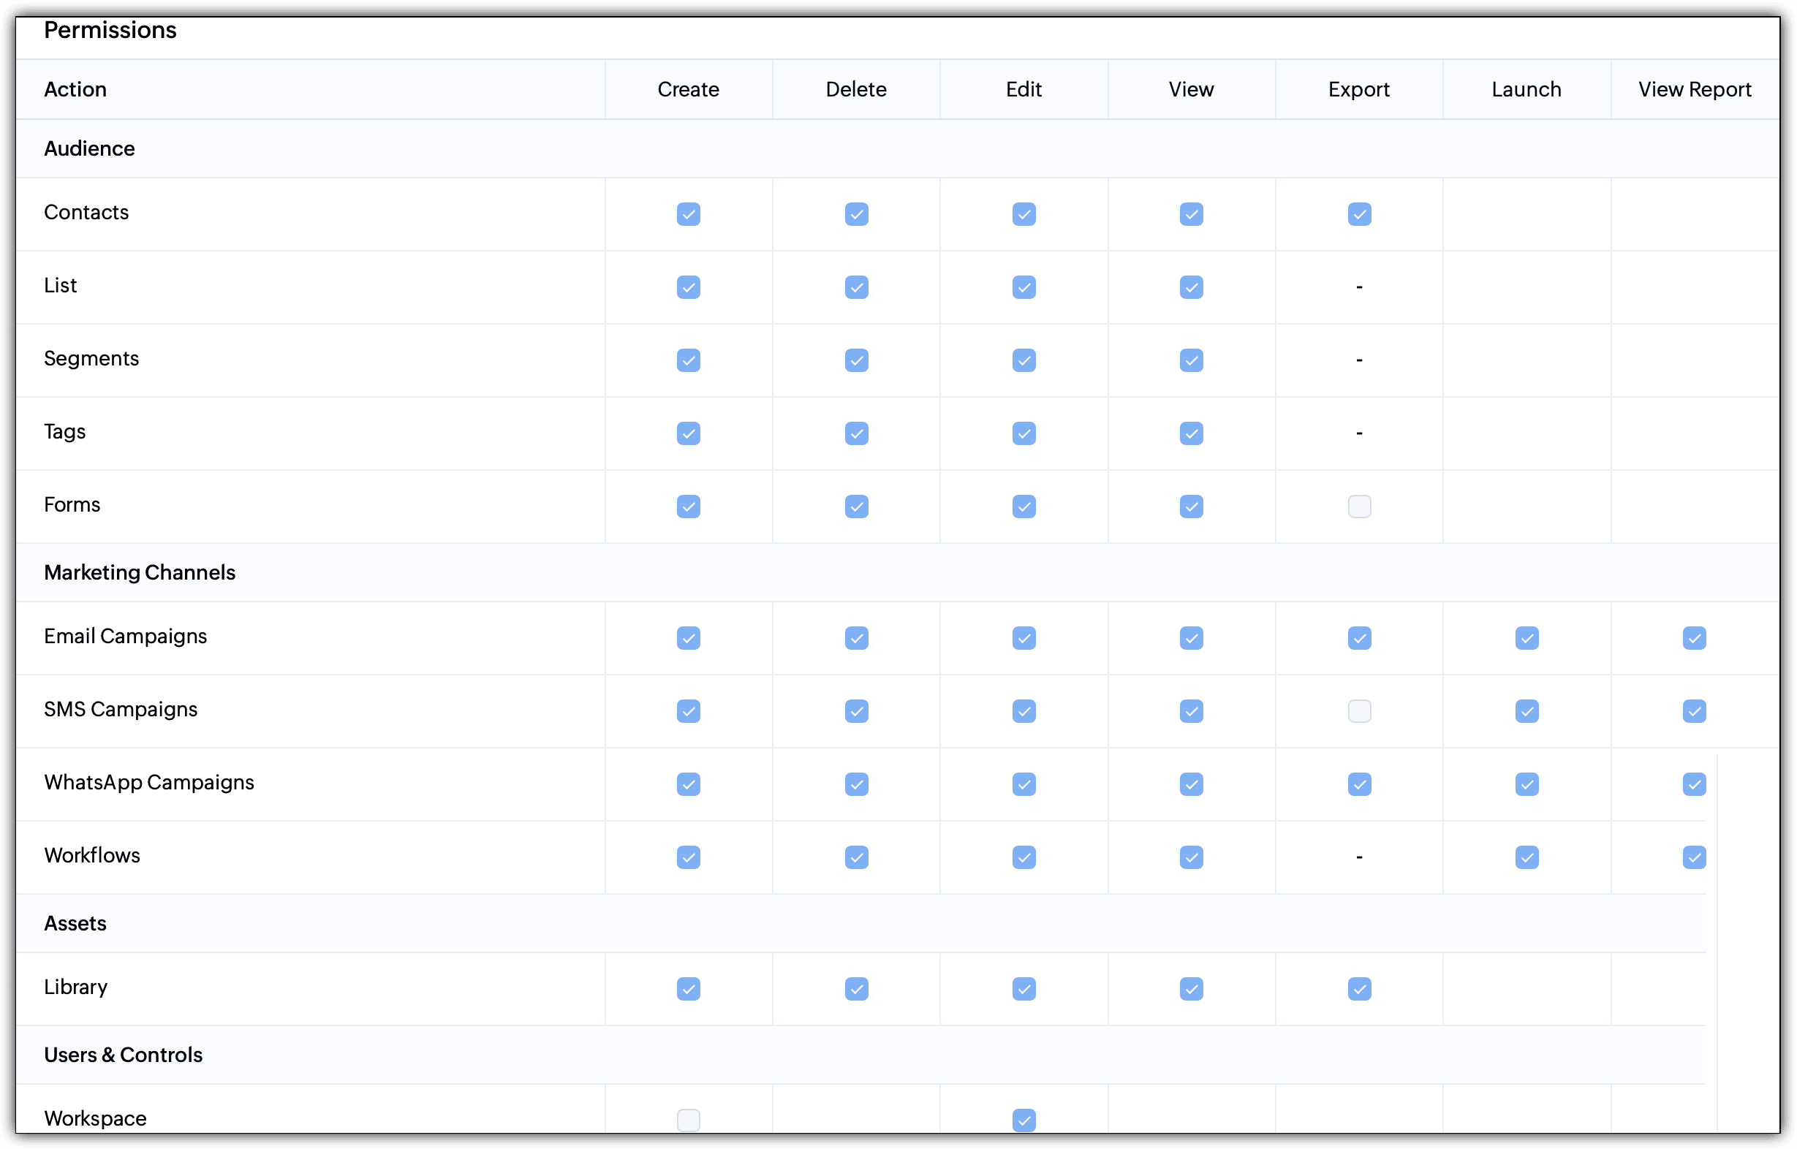Toggle WhatsApp Campaigns Create checkbox
Screen dimensions: 1797x1149
coord(688,784)
